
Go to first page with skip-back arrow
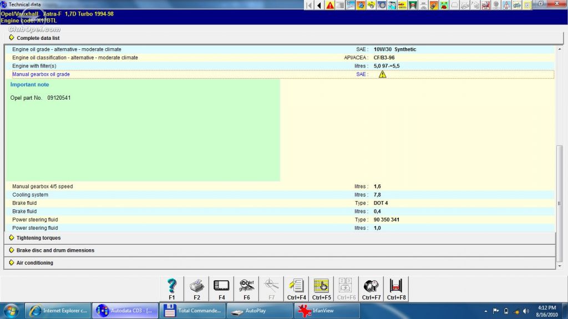pos(309,5)
